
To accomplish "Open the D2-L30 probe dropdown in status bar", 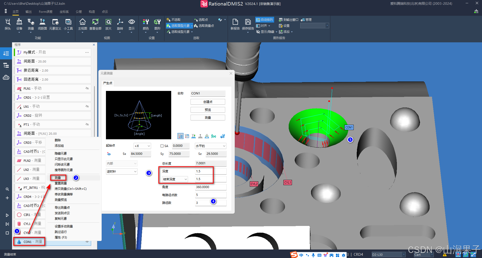I will [388, 254].
